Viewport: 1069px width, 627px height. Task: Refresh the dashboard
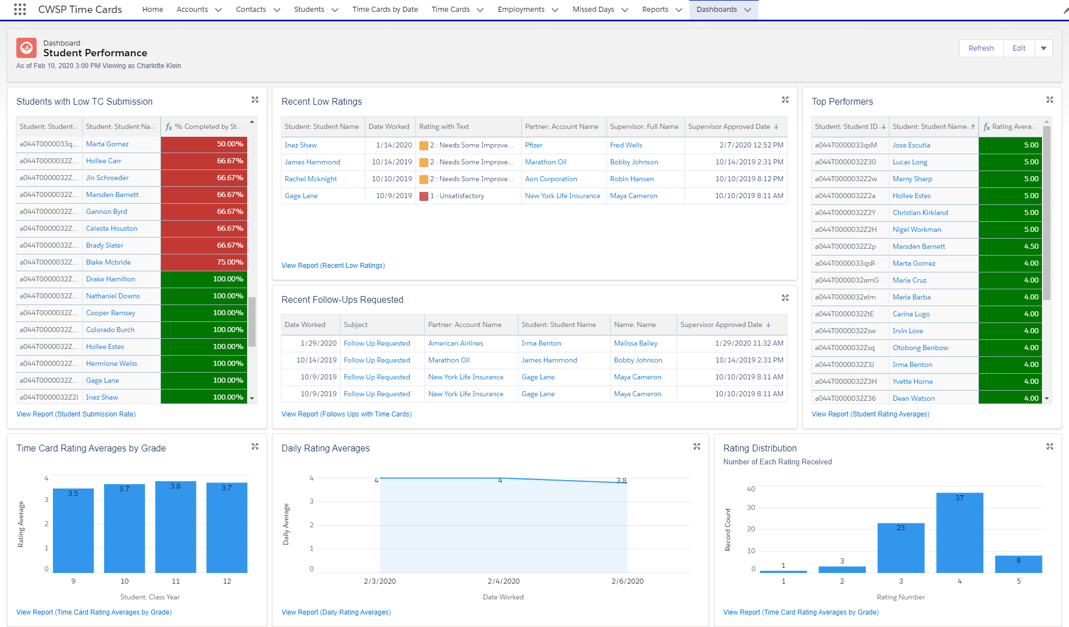[981, 48]
